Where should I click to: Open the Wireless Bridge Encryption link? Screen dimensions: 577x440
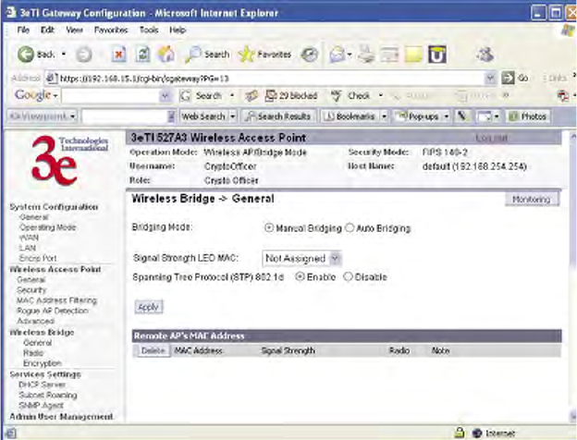tap(43, 363)
